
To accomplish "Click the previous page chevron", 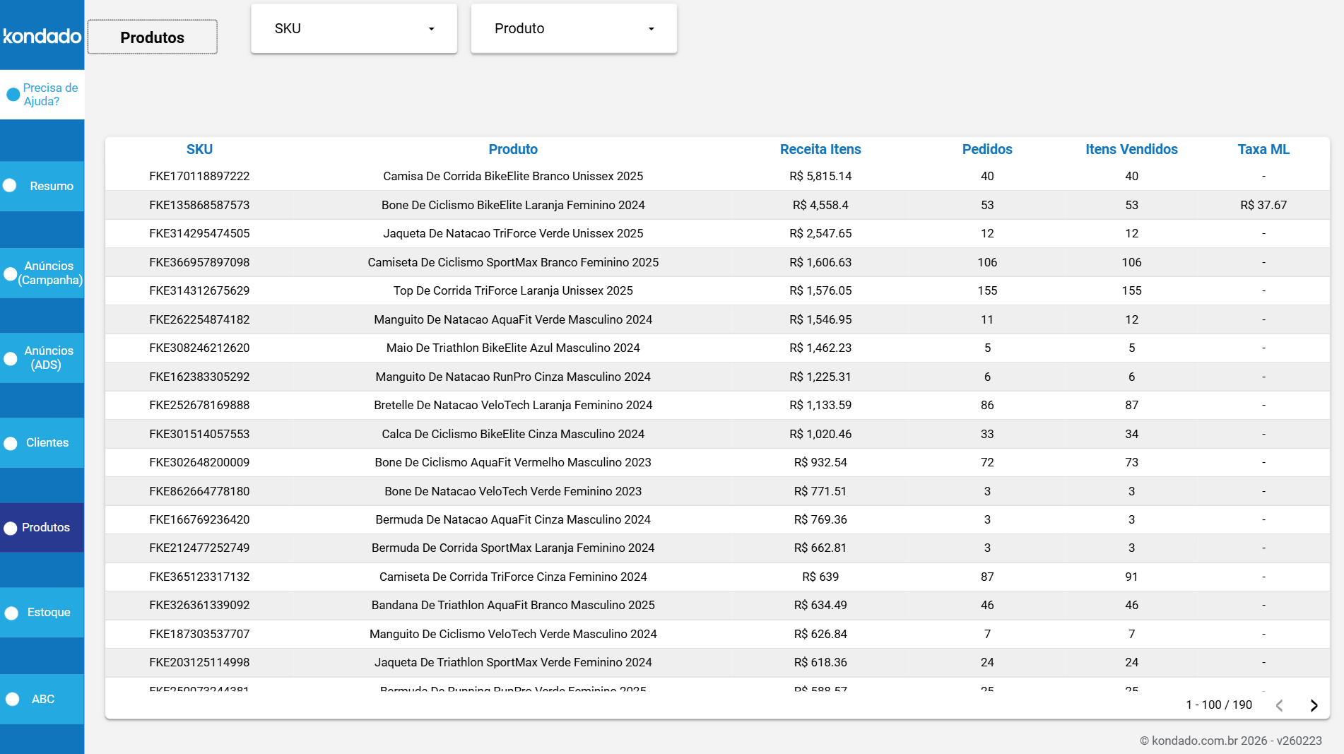I will tap(1280, 705).
